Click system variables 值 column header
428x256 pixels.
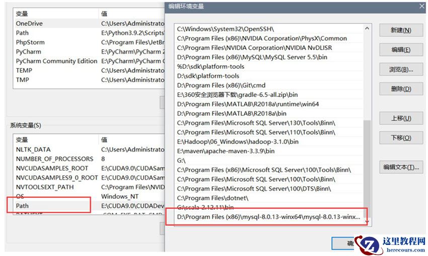(131, 140)
